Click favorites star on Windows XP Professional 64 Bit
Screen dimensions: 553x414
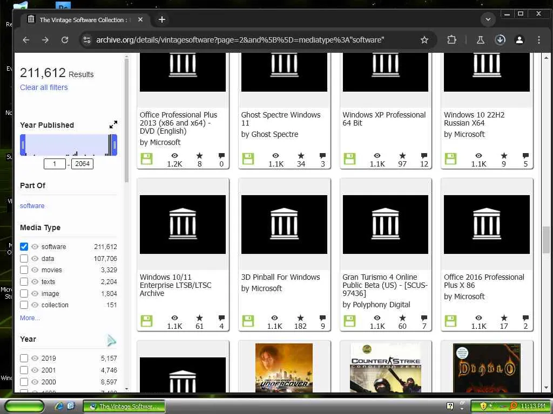click(x=402, y=156)
